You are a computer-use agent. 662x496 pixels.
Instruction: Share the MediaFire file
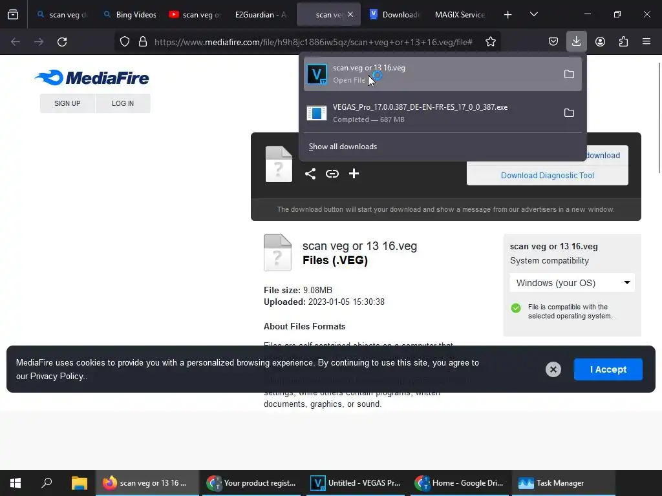310,174
